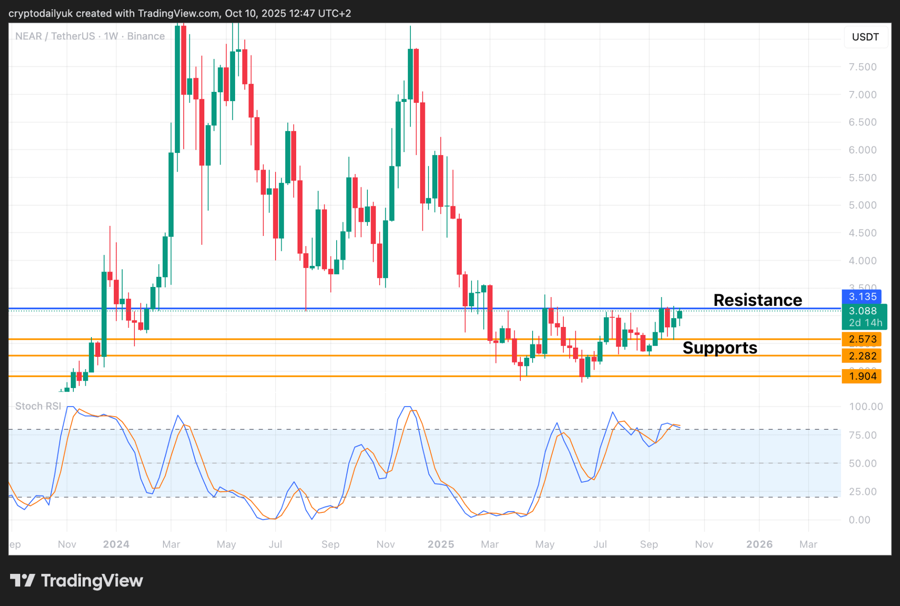Screen dimensions: 900x606
Task: Click the 100.00 Stoch RSI scale label
Action: coord(865,406)
